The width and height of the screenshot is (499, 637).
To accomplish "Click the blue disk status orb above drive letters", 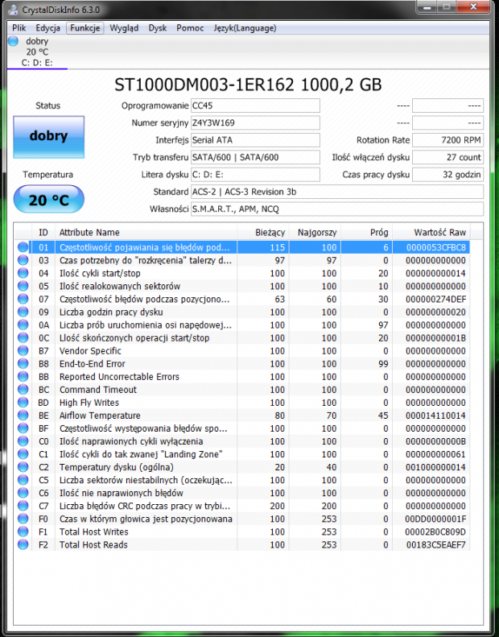I will click(x=13, y=41).
